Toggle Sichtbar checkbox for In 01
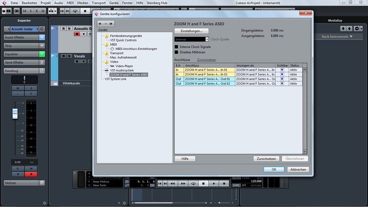The image size is (368, 207). coord(282,70)
